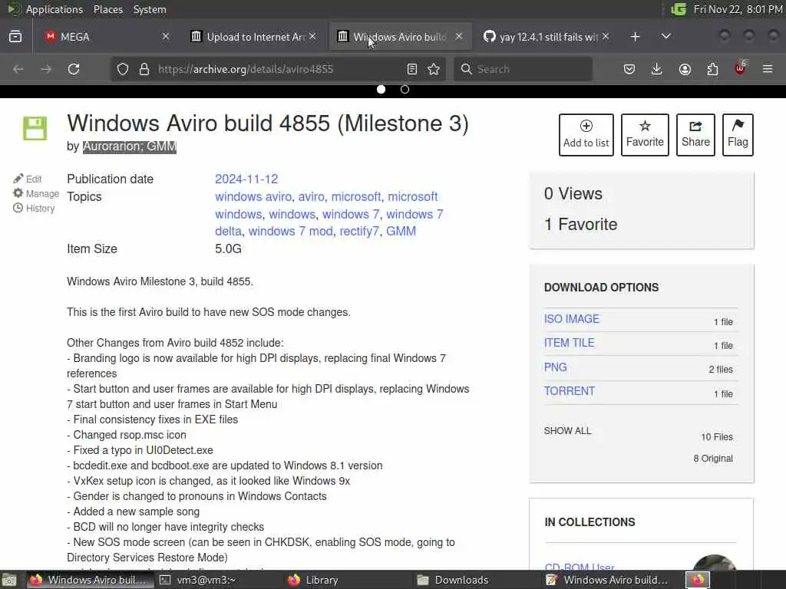Close the Upload to Internet Archive tab
This screenshot has height=589, width=786.
[x=312, y=37]
